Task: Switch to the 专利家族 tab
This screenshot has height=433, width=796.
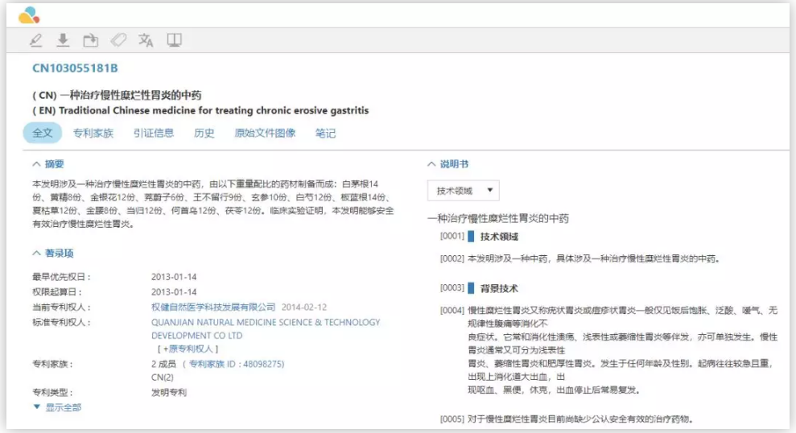Action: 93,133
